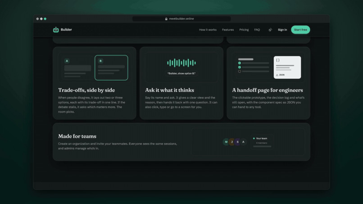Click the Start free button

point(300,30)
